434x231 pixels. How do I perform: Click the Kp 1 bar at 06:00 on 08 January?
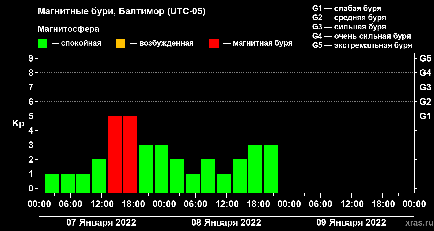[193, 183]
